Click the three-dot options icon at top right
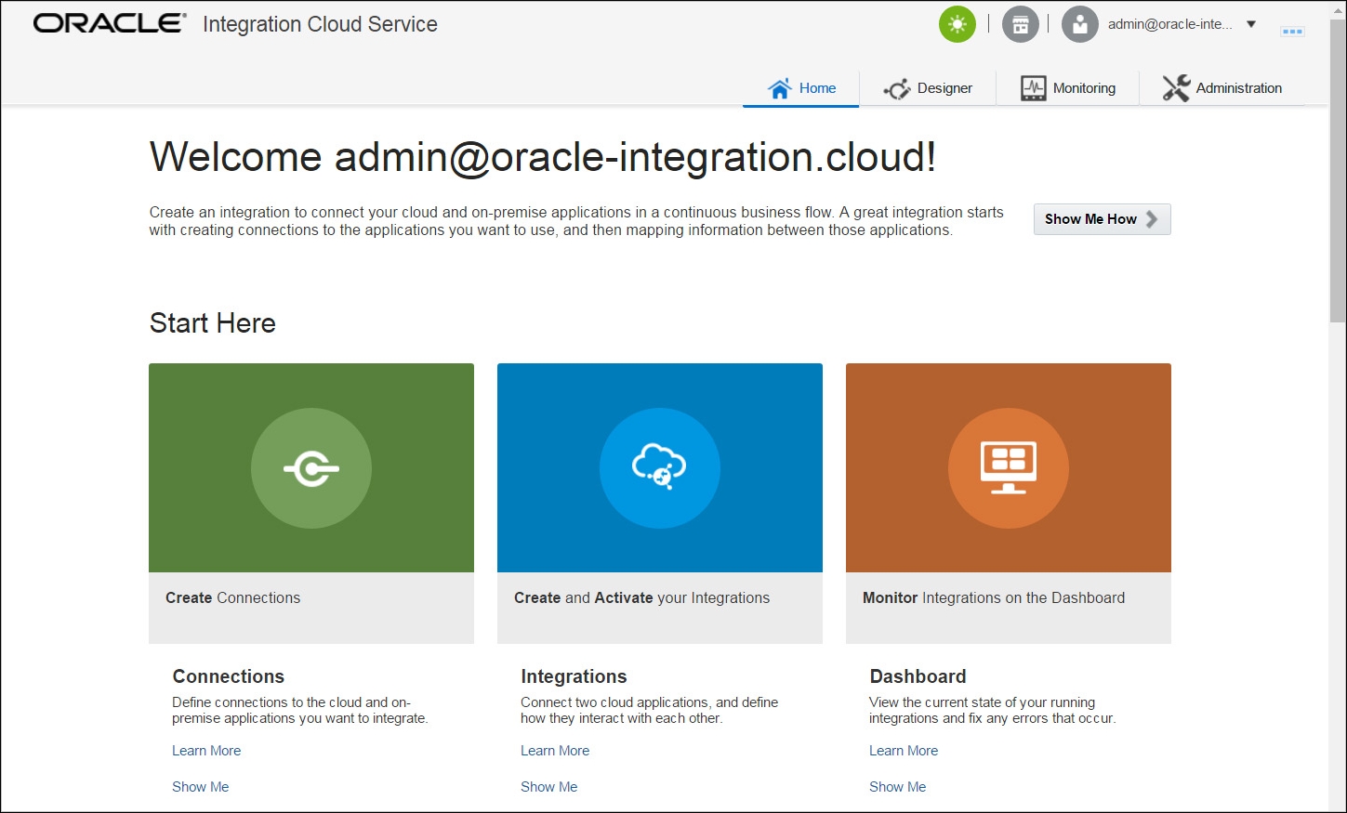 [x=1292, y=32]
